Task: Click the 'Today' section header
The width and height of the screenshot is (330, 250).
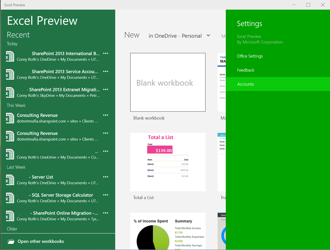Action: tap(12, 44)
